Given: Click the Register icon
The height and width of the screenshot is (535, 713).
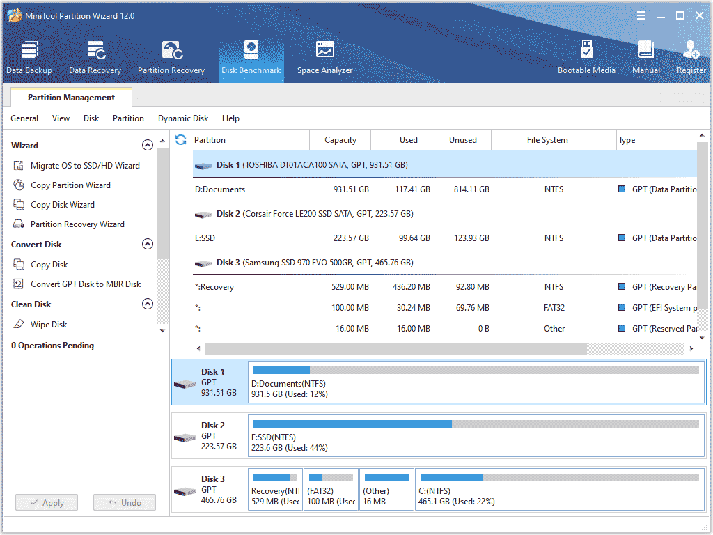Looking at the screenshot, I should click(x=690, y=56).
